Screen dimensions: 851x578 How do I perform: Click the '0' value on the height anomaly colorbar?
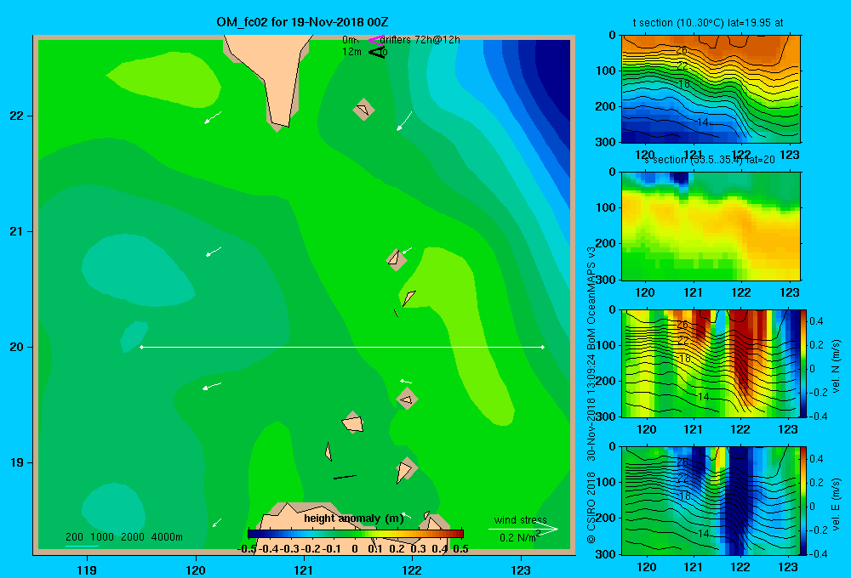pyautogui.click(x=354, y=549)
